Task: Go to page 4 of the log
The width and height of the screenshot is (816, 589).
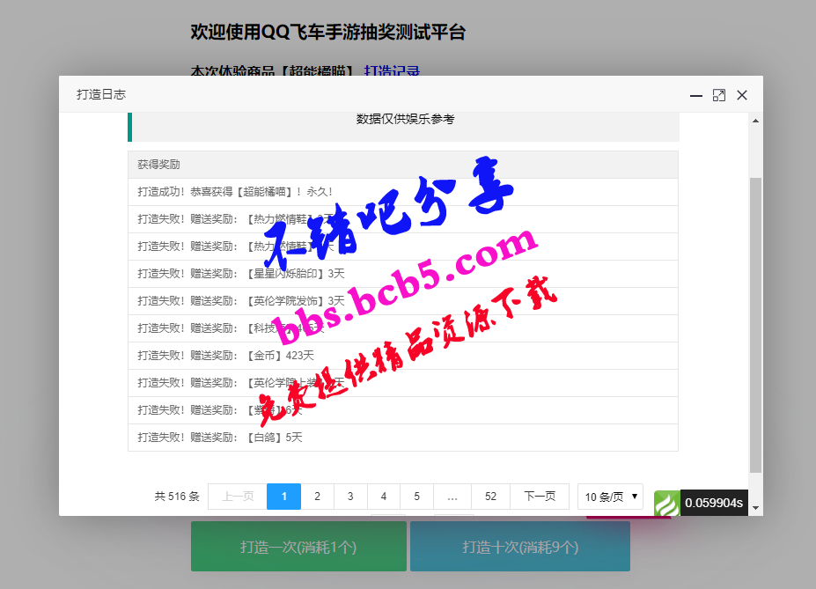Action: (384, 497)
